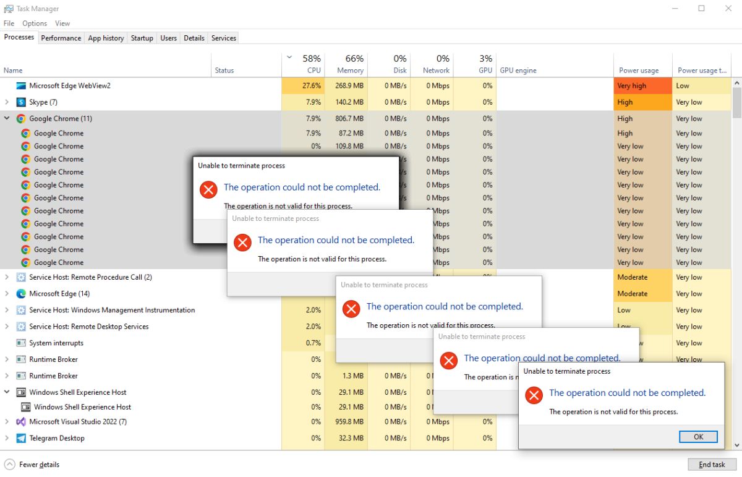Switch to the App history tab

pyautogui.click(x=106, y=38)
